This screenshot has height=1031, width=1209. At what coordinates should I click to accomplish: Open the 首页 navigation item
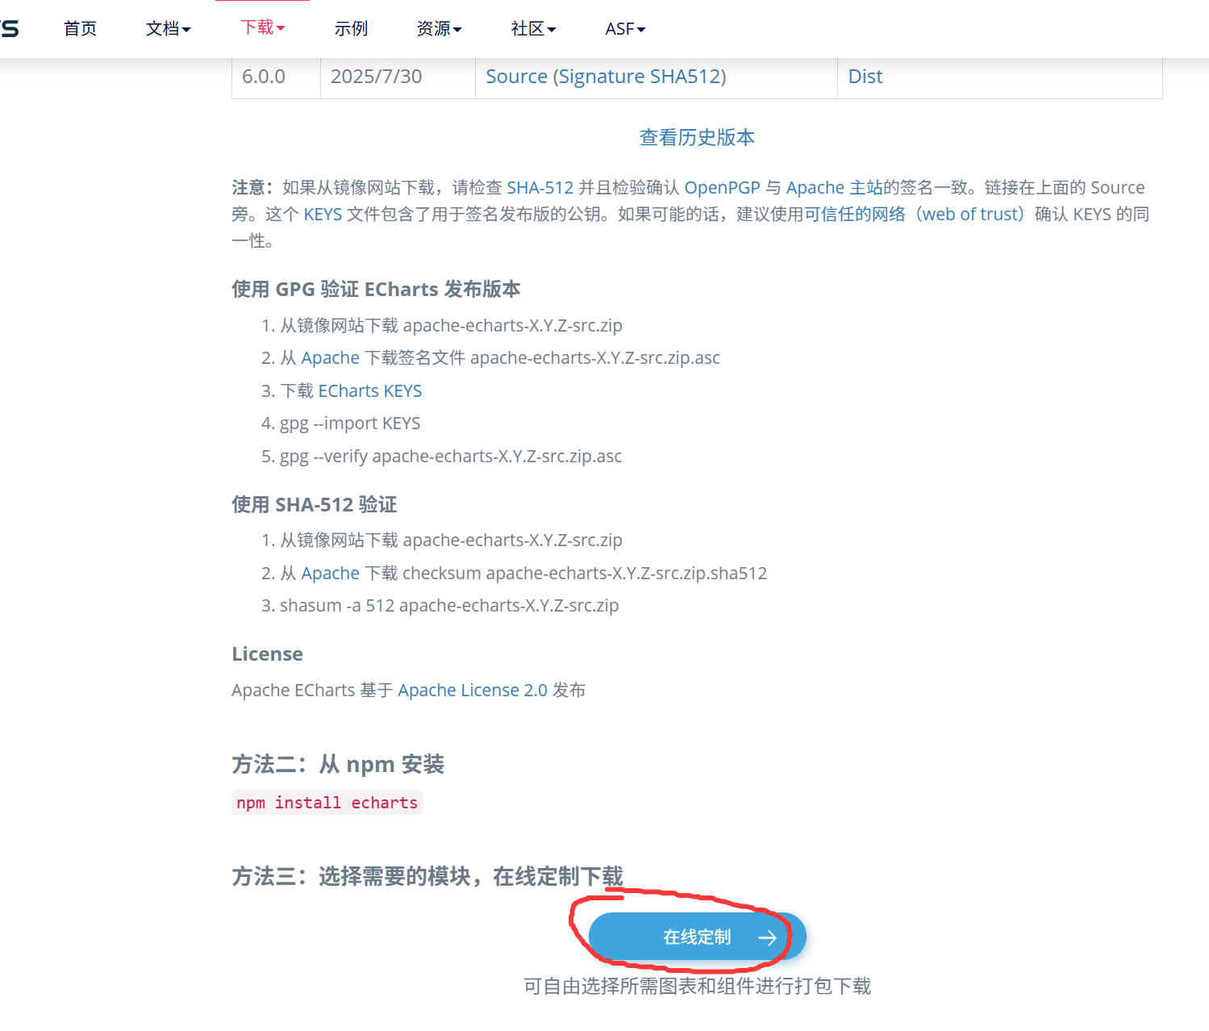pos(80,29)
